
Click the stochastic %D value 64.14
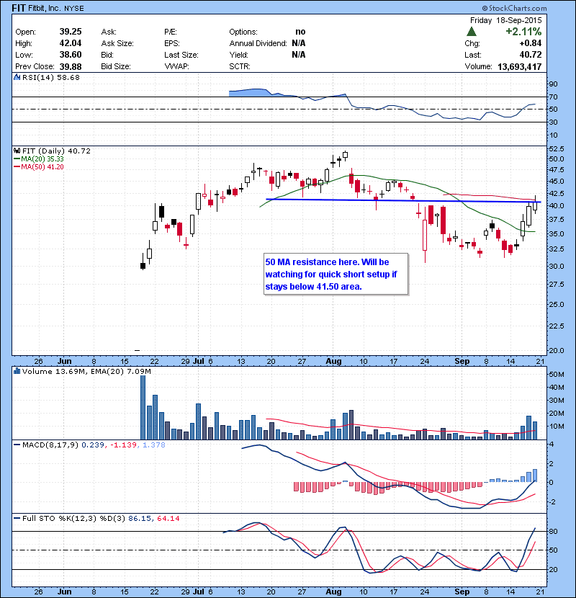(x=168, y=518)
